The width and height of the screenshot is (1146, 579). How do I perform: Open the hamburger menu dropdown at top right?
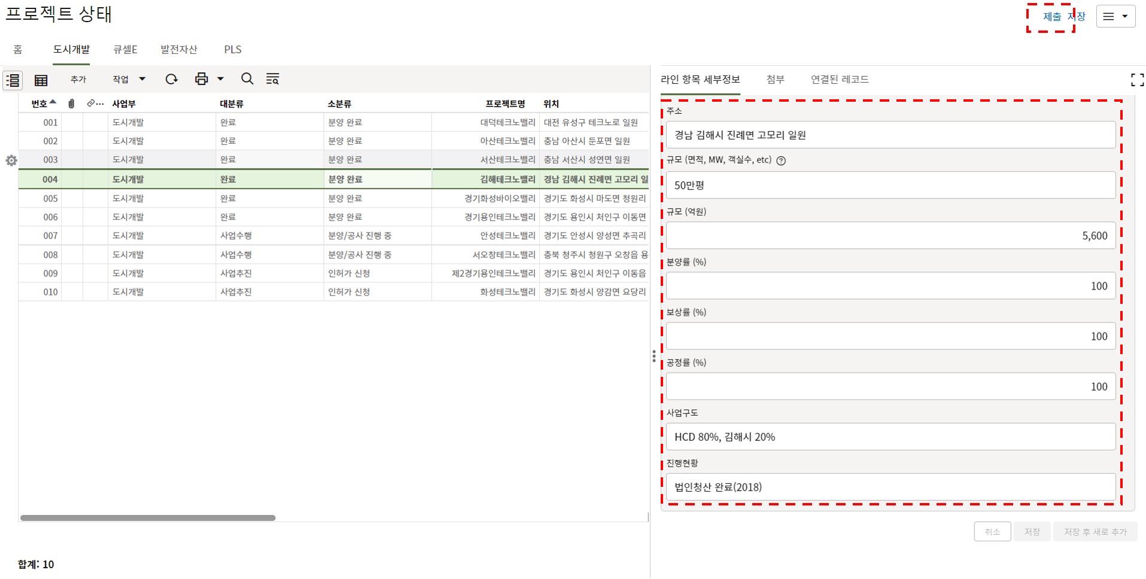[1115, 17]
